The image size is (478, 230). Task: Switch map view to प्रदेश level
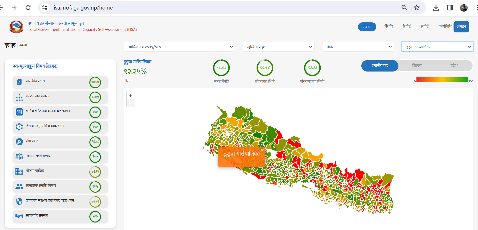pos(454,66)
